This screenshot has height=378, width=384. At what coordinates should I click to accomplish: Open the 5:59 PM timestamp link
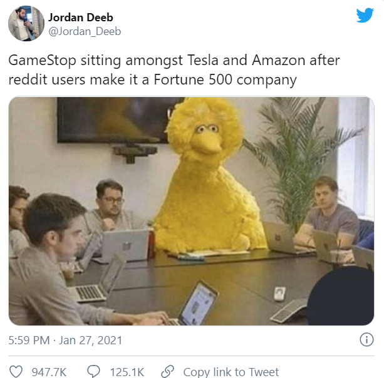pyautogui.click(x=29, y=340)
